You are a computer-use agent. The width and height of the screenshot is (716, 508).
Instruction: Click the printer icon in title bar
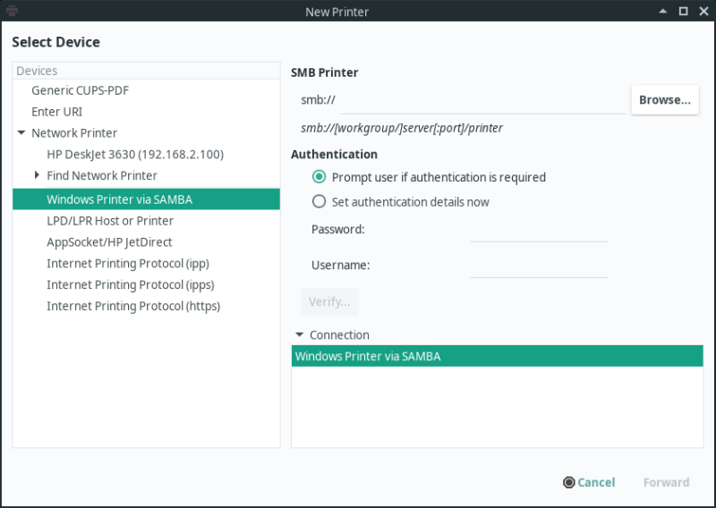pos(11,12)
